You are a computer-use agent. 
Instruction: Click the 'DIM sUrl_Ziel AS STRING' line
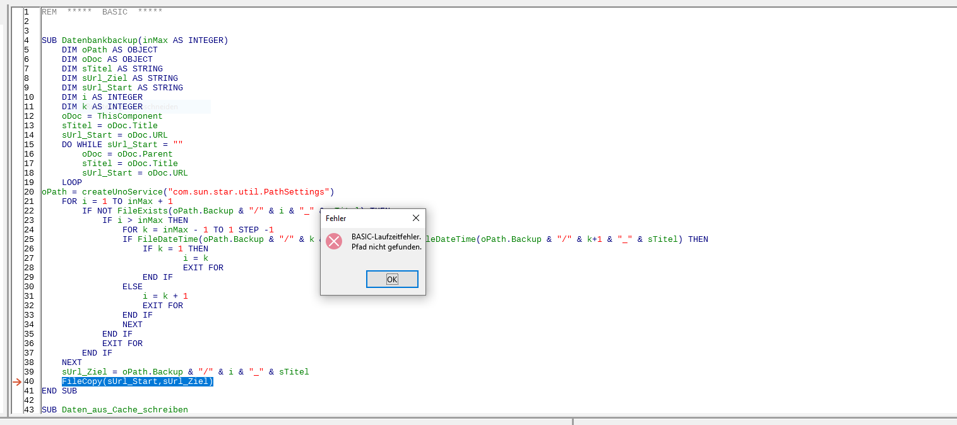120,78
